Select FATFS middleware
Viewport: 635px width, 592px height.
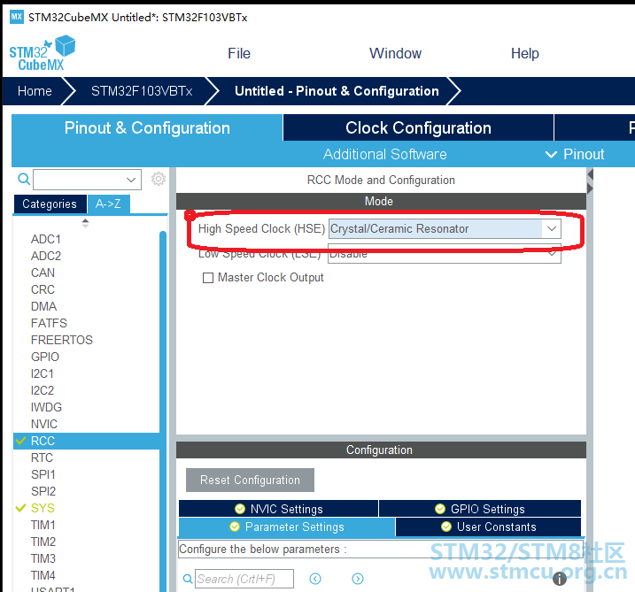tap(49, 323)
